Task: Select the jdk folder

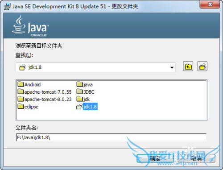Action: click(83, 99)
